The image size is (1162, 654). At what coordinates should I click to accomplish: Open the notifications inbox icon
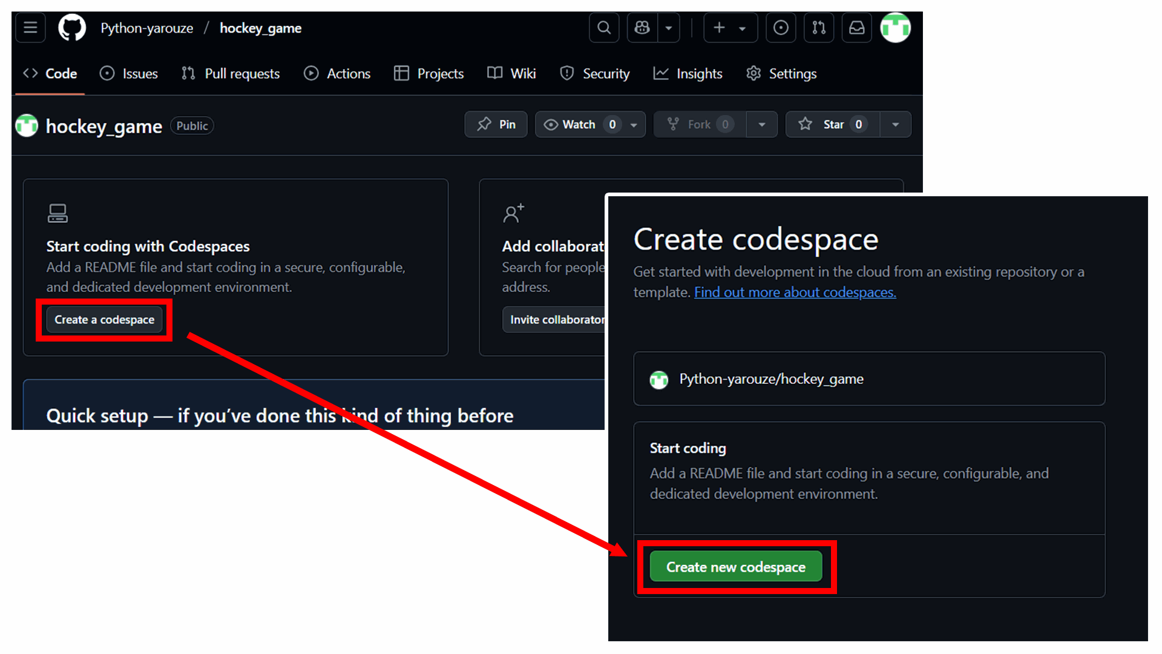pos(857,28)
